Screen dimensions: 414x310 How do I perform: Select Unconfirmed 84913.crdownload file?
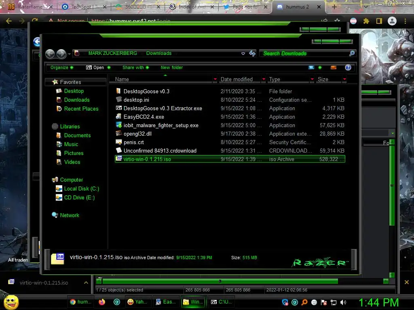(160, 151)
